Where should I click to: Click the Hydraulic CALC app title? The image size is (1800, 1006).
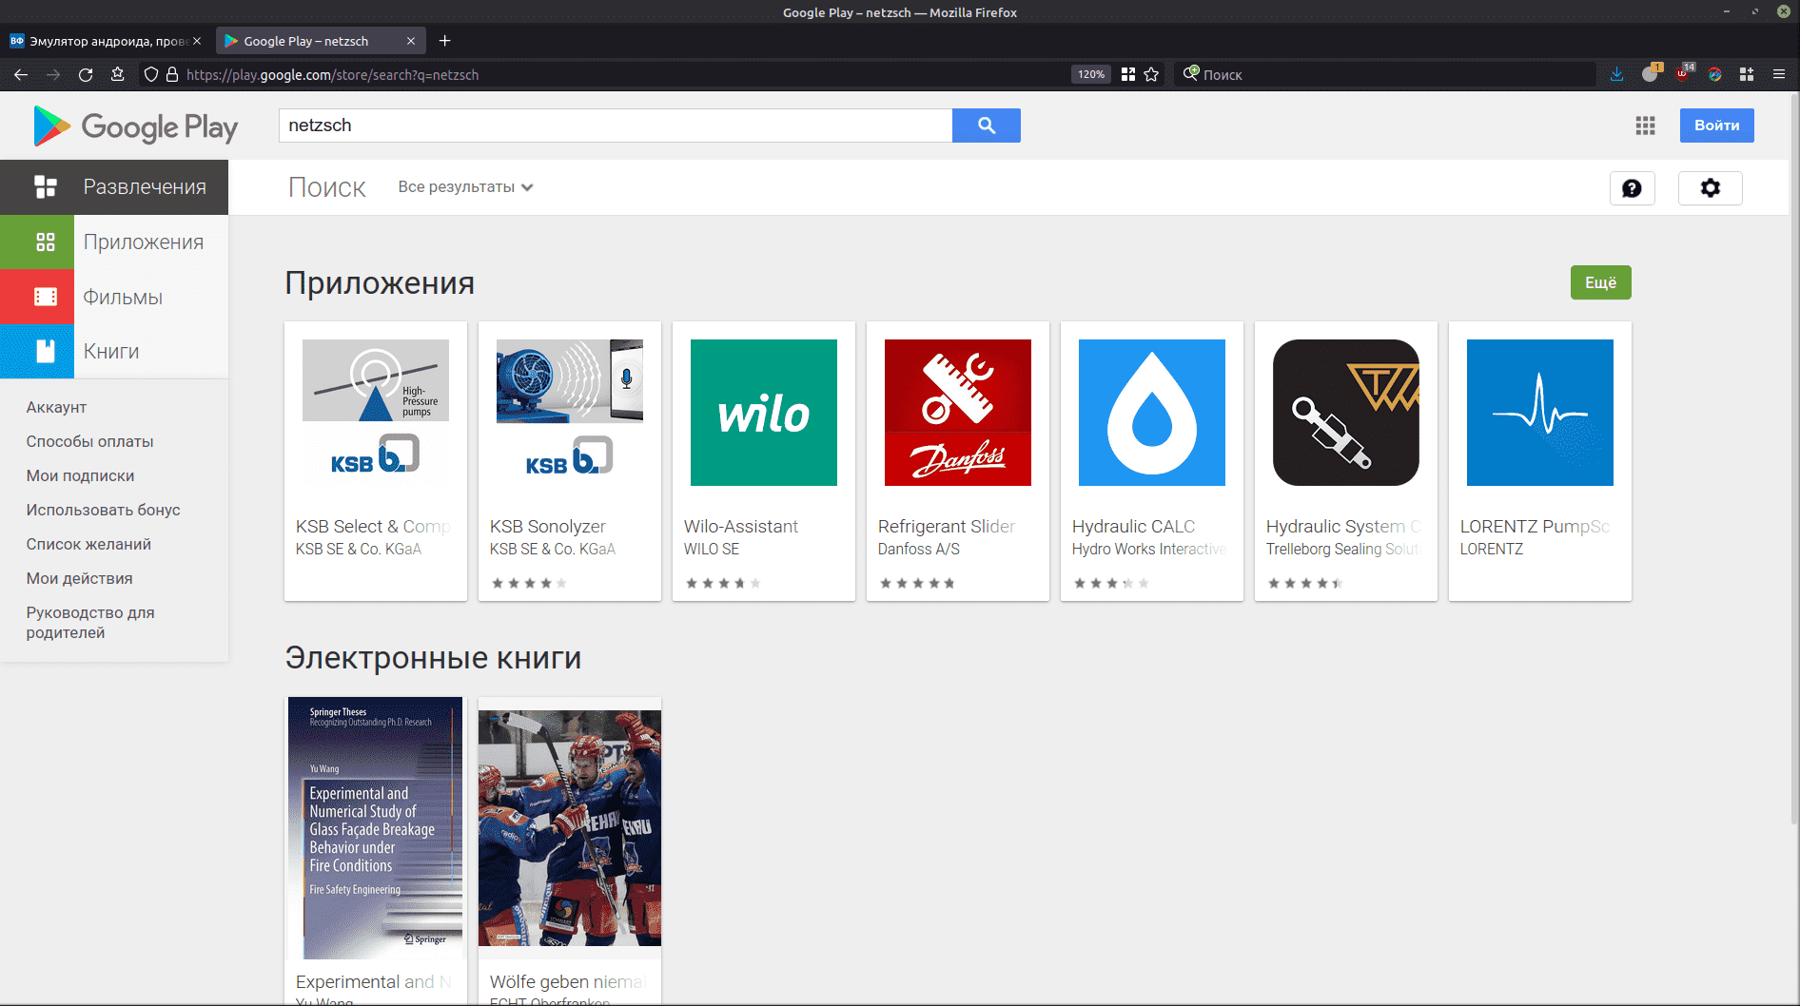[x=1134, y=526]
